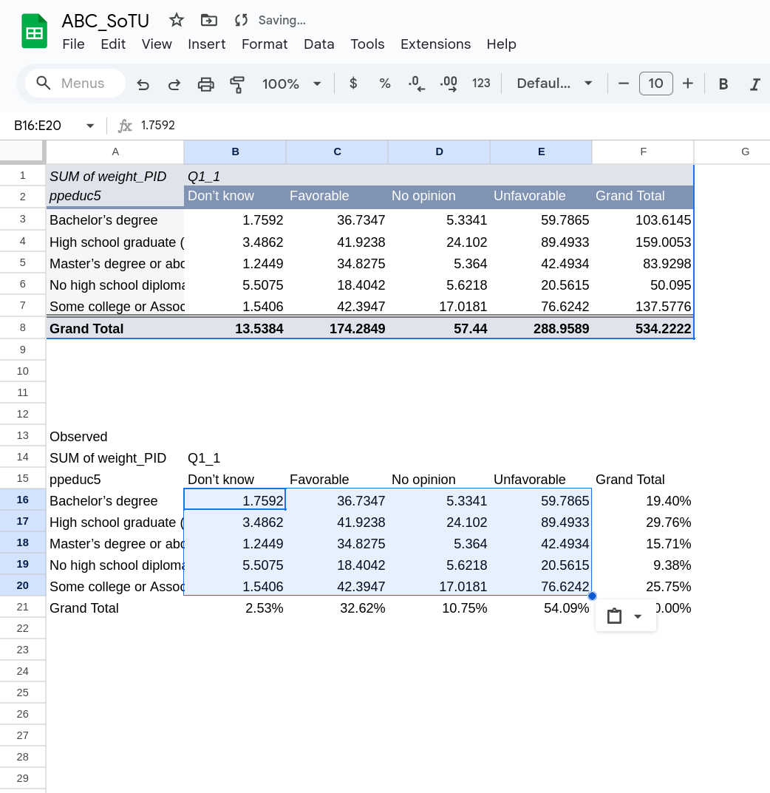The height and width of the screenshot is (793, 770).
Task: Decrease decimal places button
Action: 417,84
